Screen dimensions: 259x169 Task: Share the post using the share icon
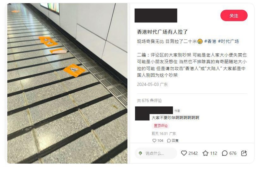[244, 153]
